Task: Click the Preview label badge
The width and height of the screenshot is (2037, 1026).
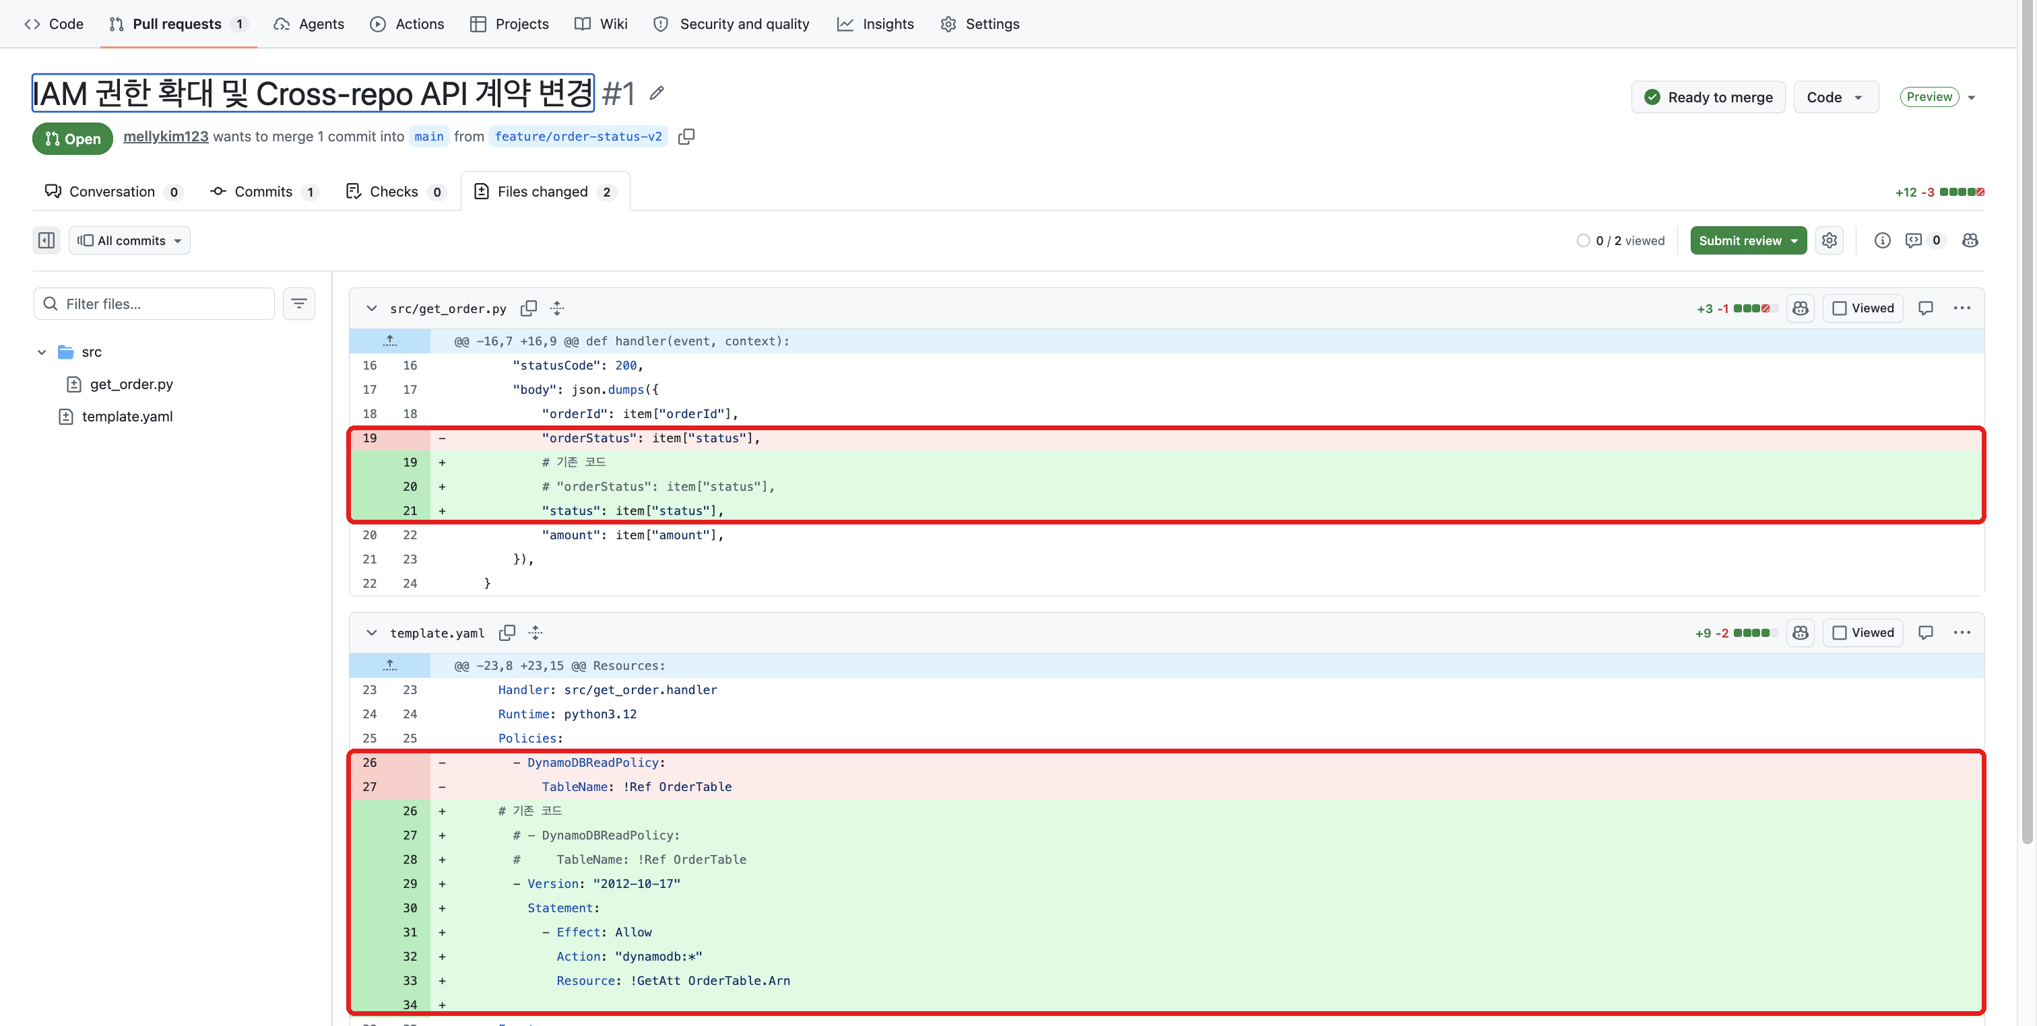Action: click(1929, 96)
